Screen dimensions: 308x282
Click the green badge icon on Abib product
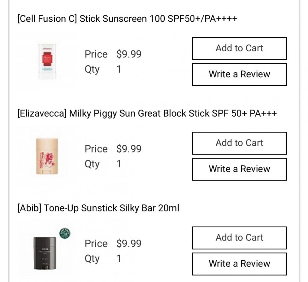65,233
